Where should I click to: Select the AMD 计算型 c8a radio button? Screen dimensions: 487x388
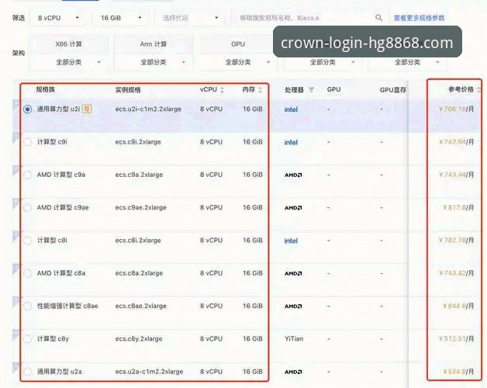point(28,273)
